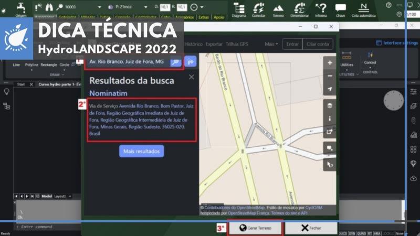Select the Line draw tool
420x236 pixels.
(x=16, y=65)
